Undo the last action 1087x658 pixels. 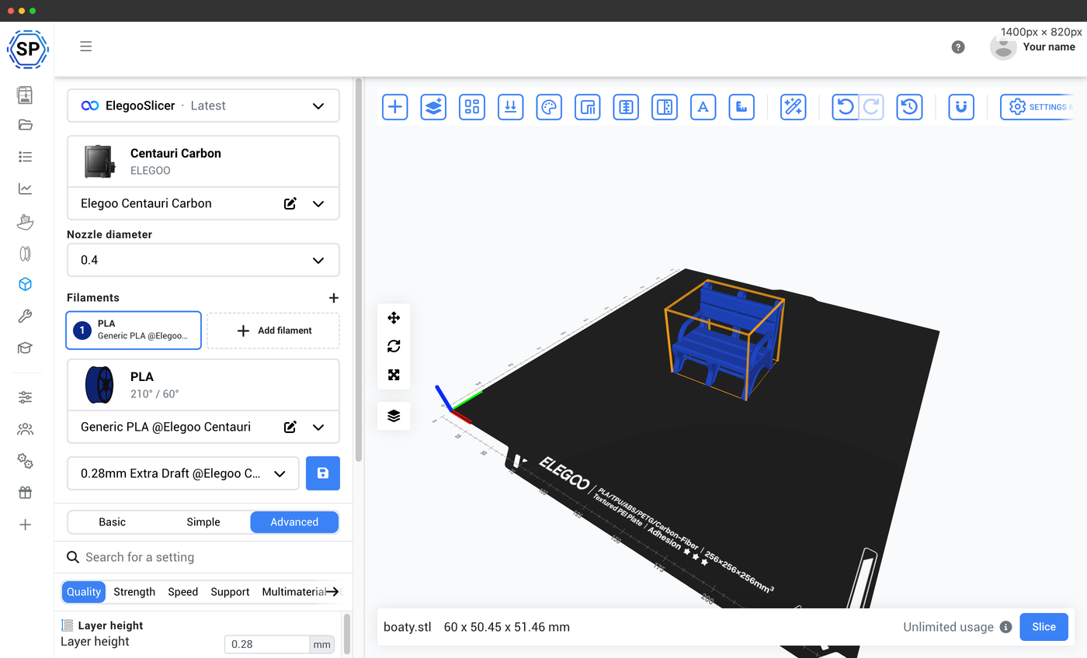(846, 107)
